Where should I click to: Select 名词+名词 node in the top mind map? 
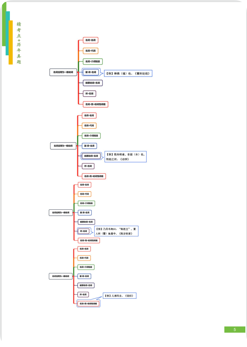pyautogui.click(x=91, y=40)
